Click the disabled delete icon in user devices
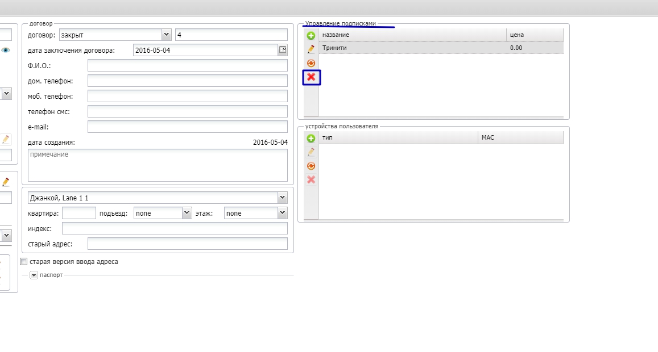This screenshot has height=352, width=658. click(x=311, y=179)
